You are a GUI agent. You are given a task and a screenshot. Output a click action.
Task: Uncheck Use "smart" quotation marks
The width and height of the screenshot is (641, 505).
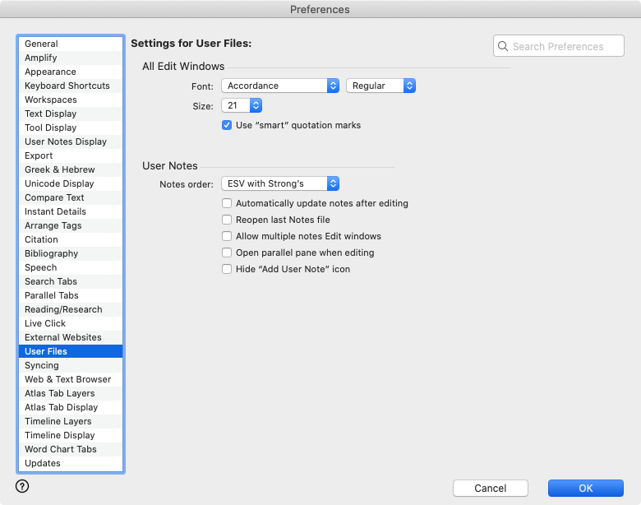[x=227, y=126]
